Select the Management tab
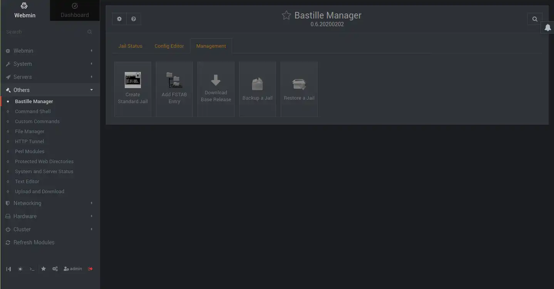554x289 pixels. [x=211, y=46]
